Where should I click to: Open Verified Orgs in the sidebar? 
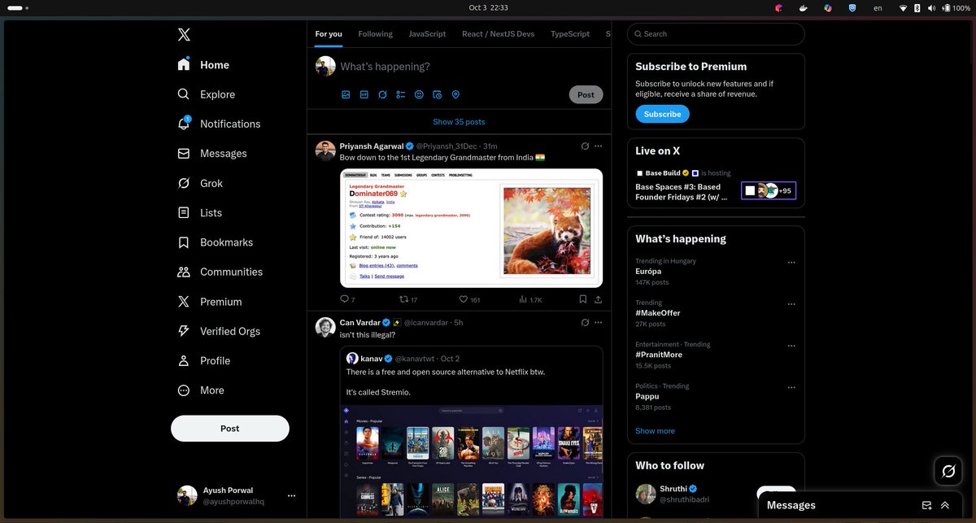(x=219, y=331)
